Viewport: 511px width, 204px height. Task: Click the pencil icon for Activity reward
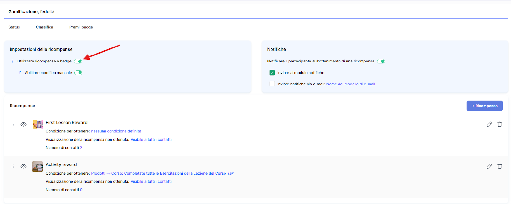click(x=489, y=166)
